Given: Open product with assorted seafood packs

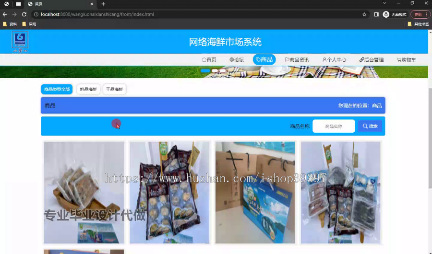Looking at the screenshot, I should coord(340,192).
